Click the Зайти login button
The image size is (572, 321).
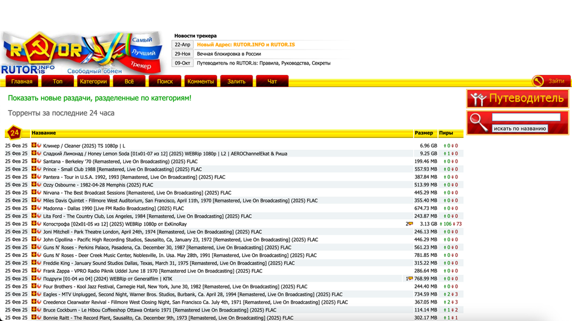coord(551,81)
